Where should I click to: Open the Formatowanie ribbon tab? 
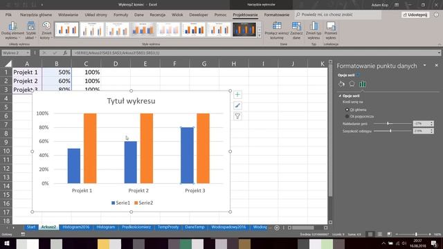pos(277,15)
